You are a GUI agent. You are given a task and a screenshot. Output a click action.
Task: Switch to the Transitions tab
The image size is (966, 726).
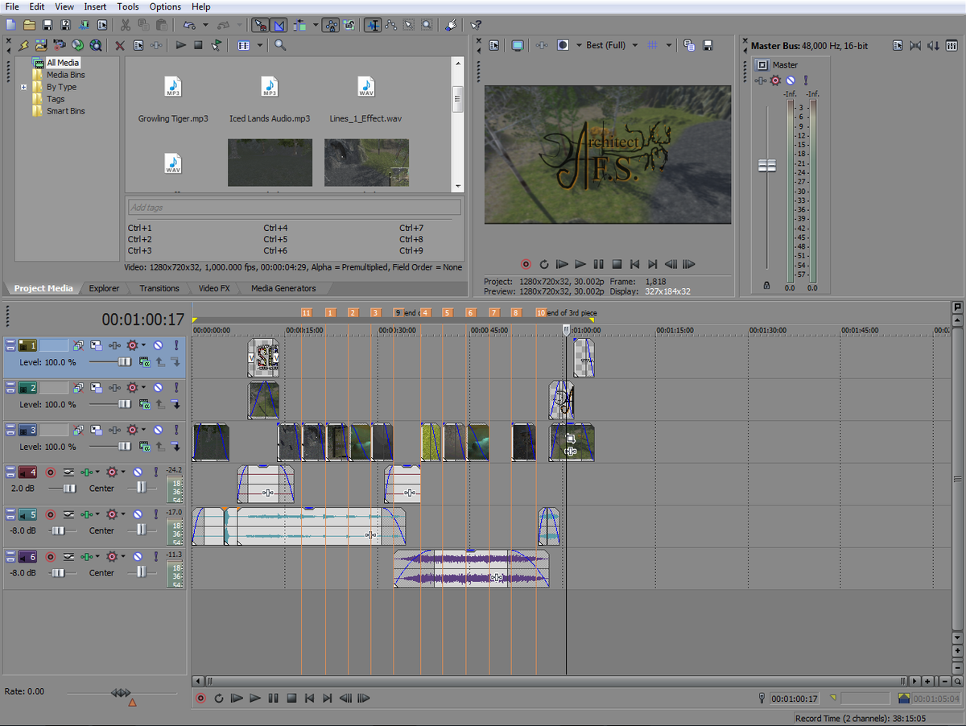click(x=159, y=288)
